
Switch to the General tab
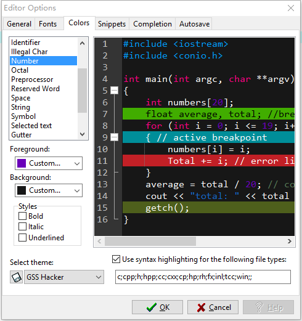(19, 24)
